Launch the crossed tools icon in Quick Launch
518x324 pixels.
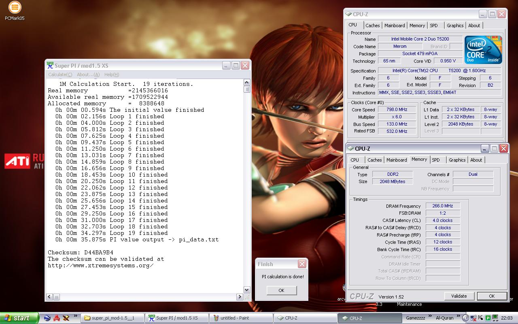coord(66,318)
